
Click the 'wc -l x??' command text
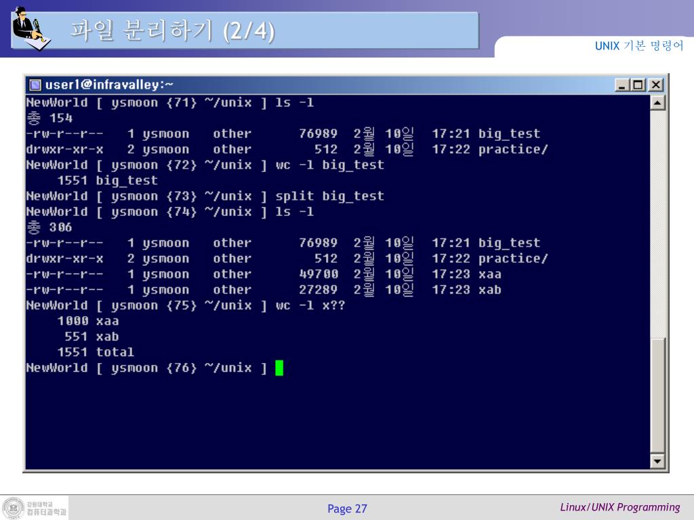click(310, 305)
